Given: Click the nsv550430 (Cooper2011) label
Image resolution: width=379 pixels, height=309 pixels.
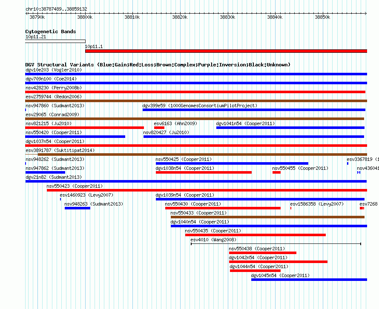Looking at the screenshot, I should pos(193,204).
